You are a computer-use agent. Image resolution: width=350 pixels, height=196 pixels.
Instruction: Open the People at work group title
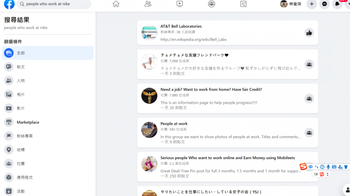(x=174, y=123)
